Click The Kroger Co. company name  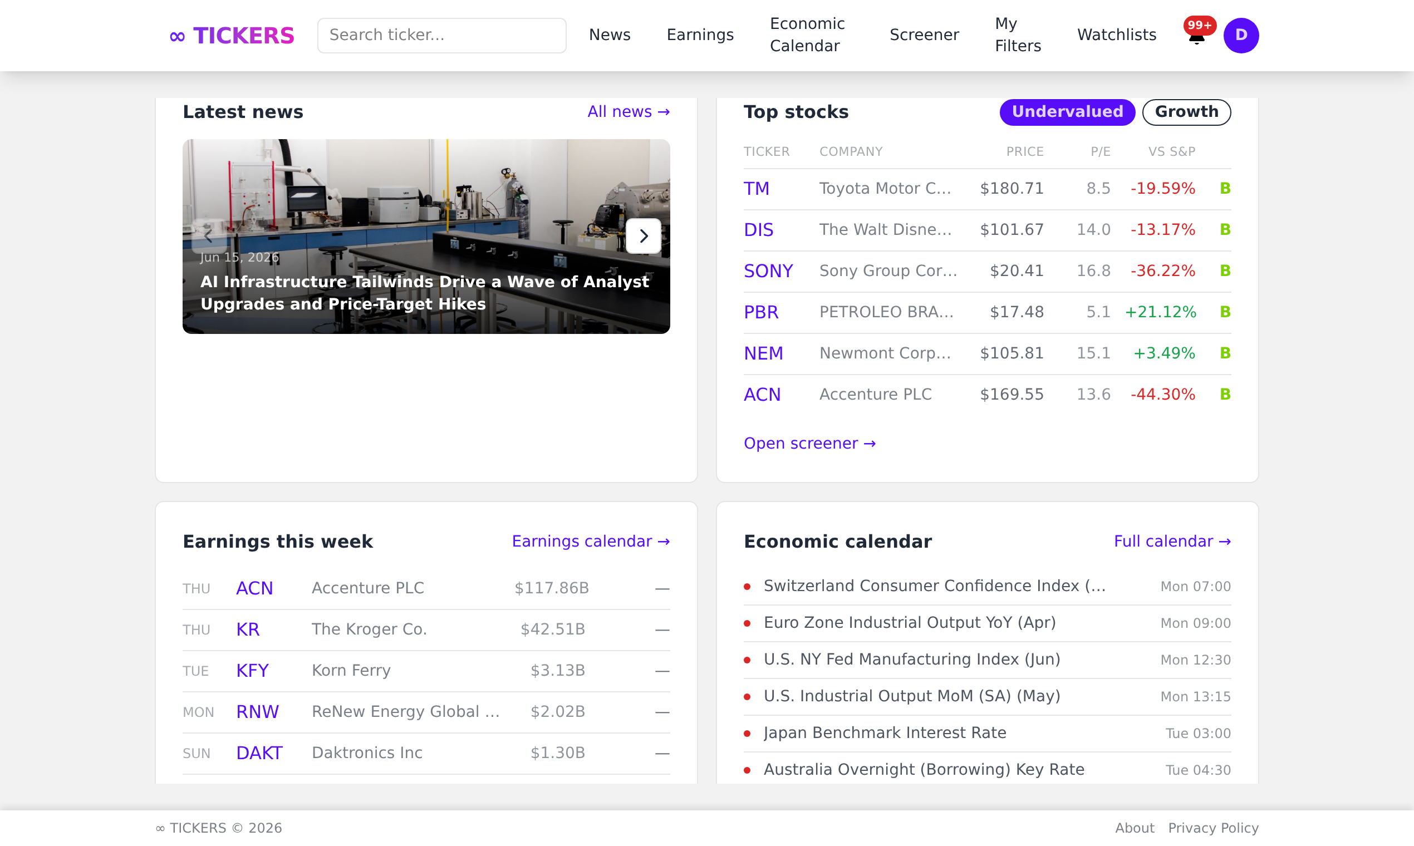pyautogui.click(x=369, y=629)
